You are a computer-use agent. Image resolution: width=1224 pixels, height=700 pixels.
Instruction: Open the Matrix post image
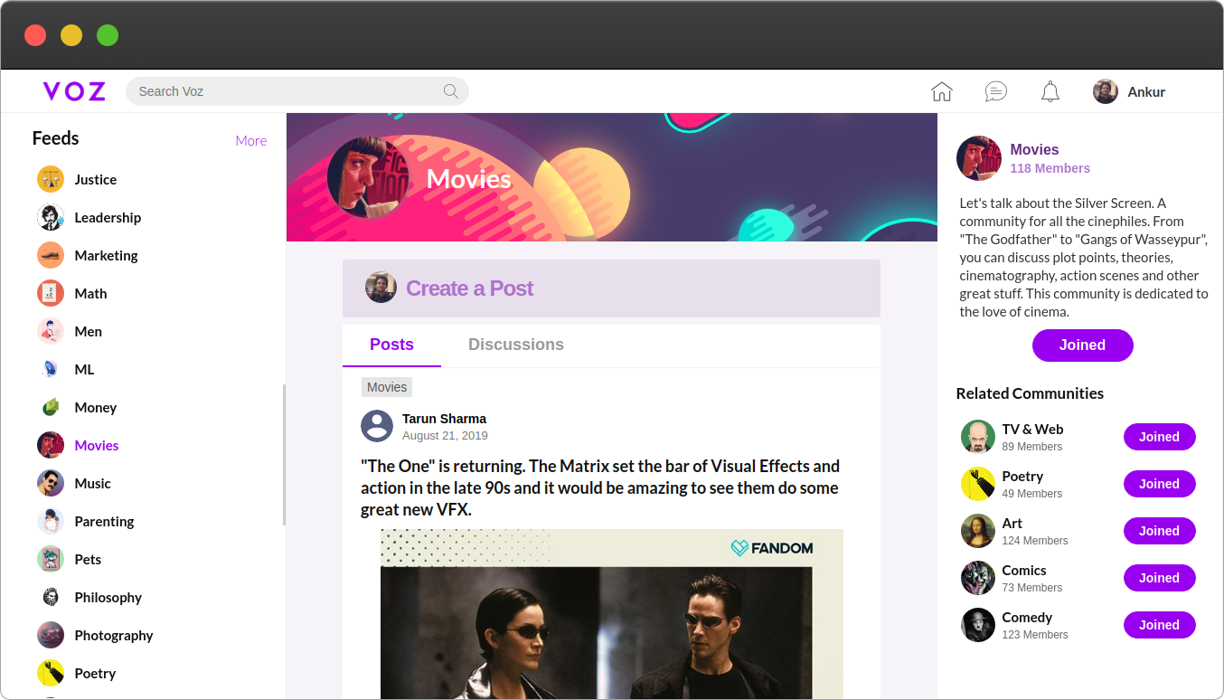(x=612, y=614)
